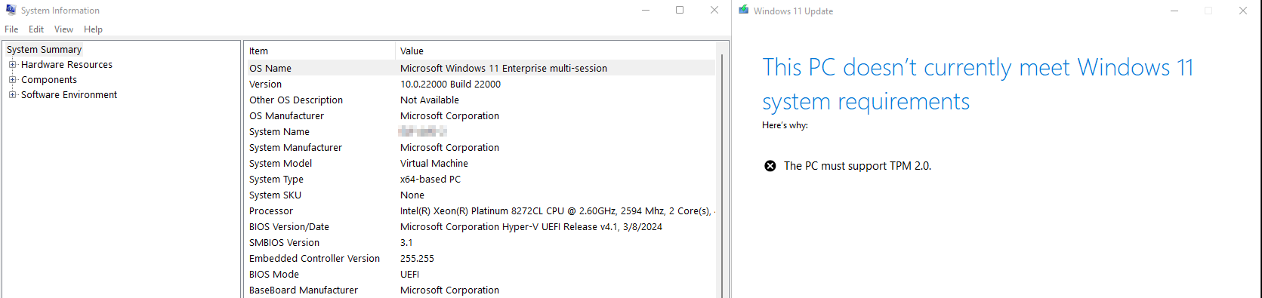The height and width of the screenshot is (298, 1262).
Task: Select the System SKU row label
Action: coord(276,195)
